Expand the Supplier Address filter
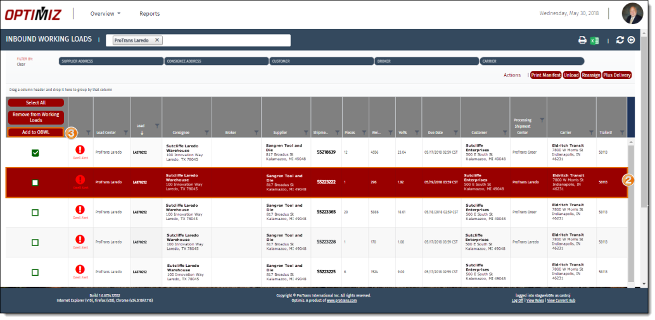Image resolution: width=655 pixels, height=320 pixels. 111,61
